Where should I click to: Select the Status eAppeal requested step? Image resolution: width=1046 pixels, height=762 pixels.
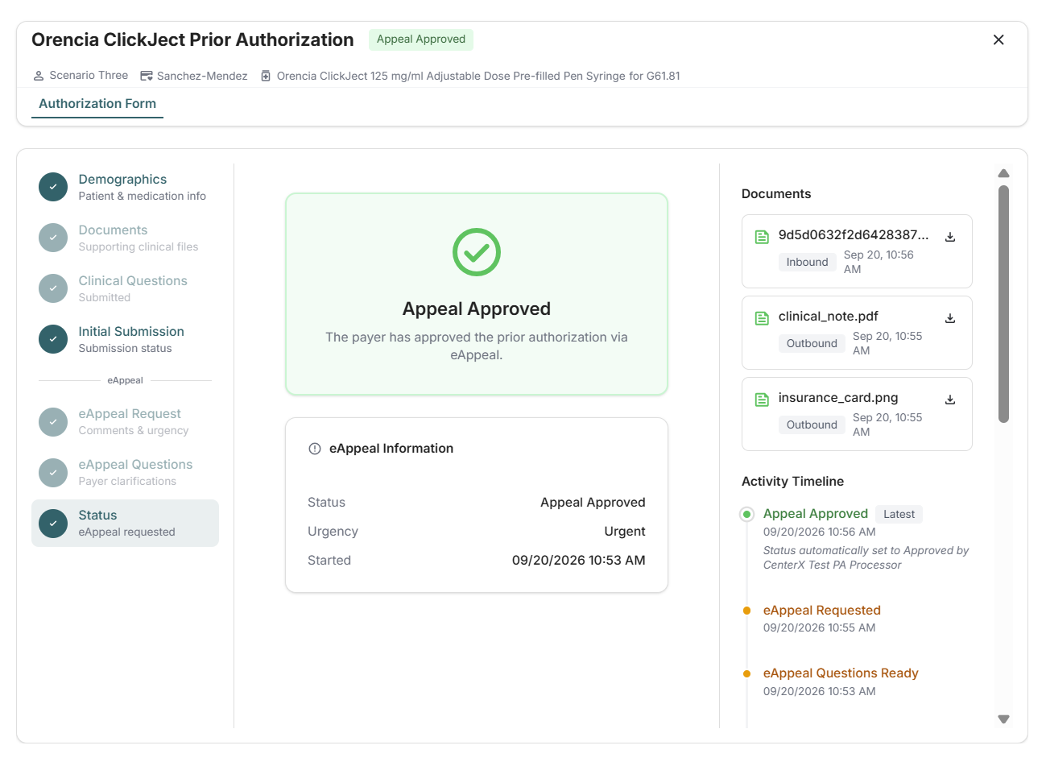[x=125, y=523]
